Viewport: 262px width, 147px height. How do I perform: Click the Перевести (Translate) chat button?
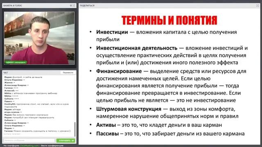[68, 73]
